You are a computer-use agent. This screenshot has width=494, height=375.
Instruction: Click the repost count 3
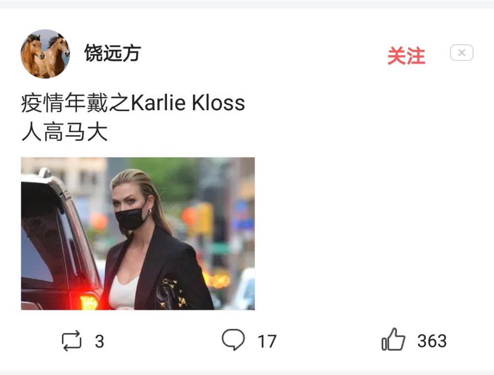coord(100,341)
